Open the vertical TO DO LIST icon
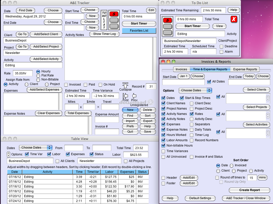This screenshot has height=204, width=273. (x=104, y=20)
